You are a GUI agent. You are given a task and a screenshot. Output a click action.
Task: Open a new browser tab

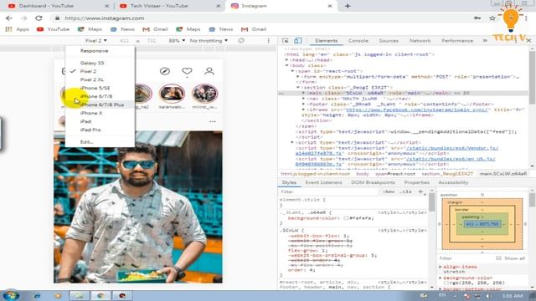[348, 6]
